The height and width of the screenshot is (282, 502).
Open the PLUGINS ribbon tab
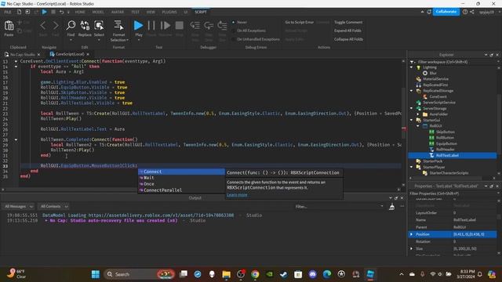[169, 12]
